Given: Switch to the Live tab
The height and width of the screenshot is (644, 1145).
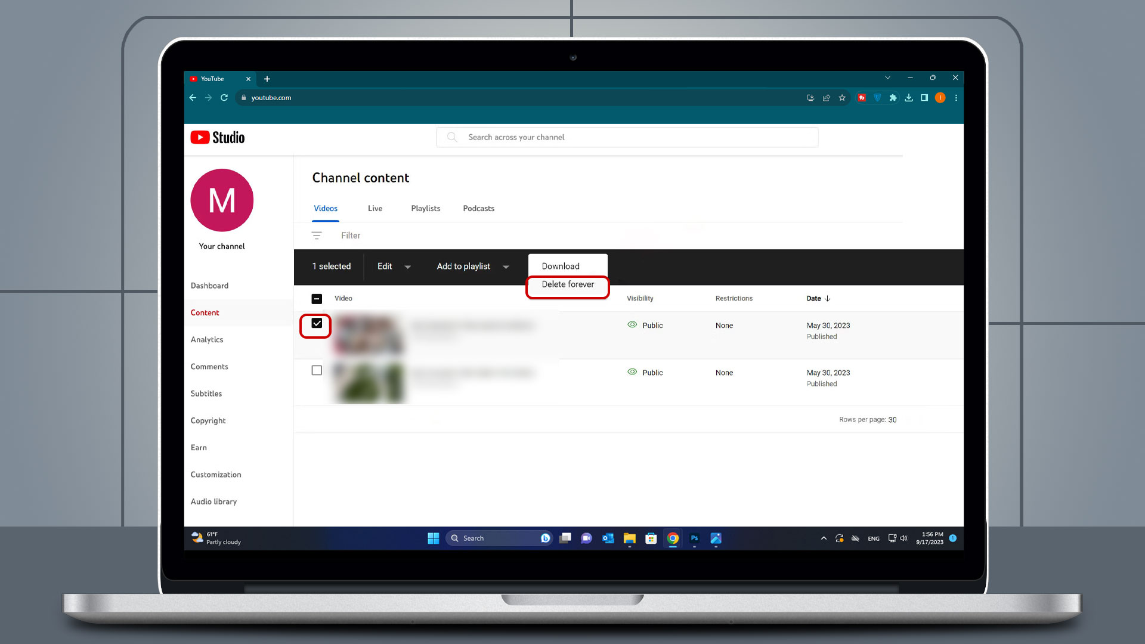Looking at the screenshot, I should click(375, 208).
